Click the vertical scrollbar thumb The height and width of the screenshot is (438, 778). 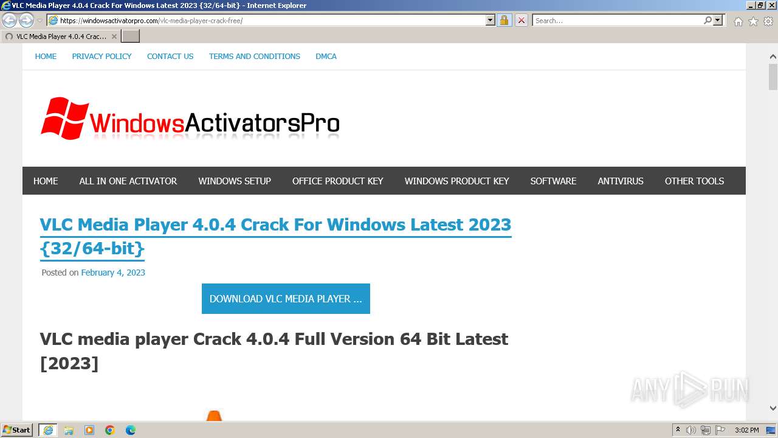coord(773,77)
